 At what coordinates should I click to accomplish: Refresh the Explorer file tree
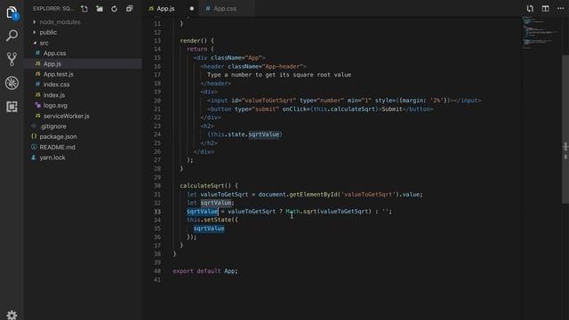click(115, 9)
